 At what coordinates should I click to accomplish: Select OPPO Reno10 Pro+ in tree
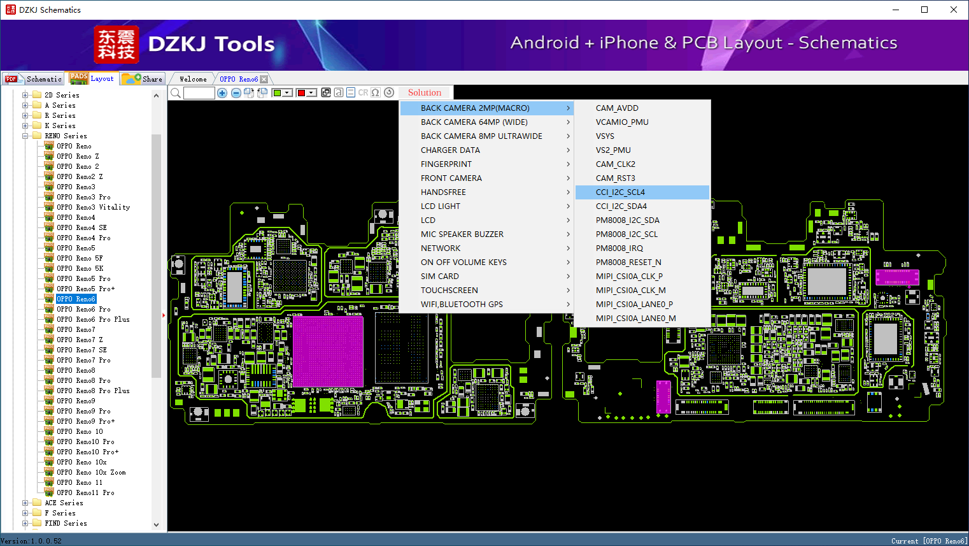point(87,452)
